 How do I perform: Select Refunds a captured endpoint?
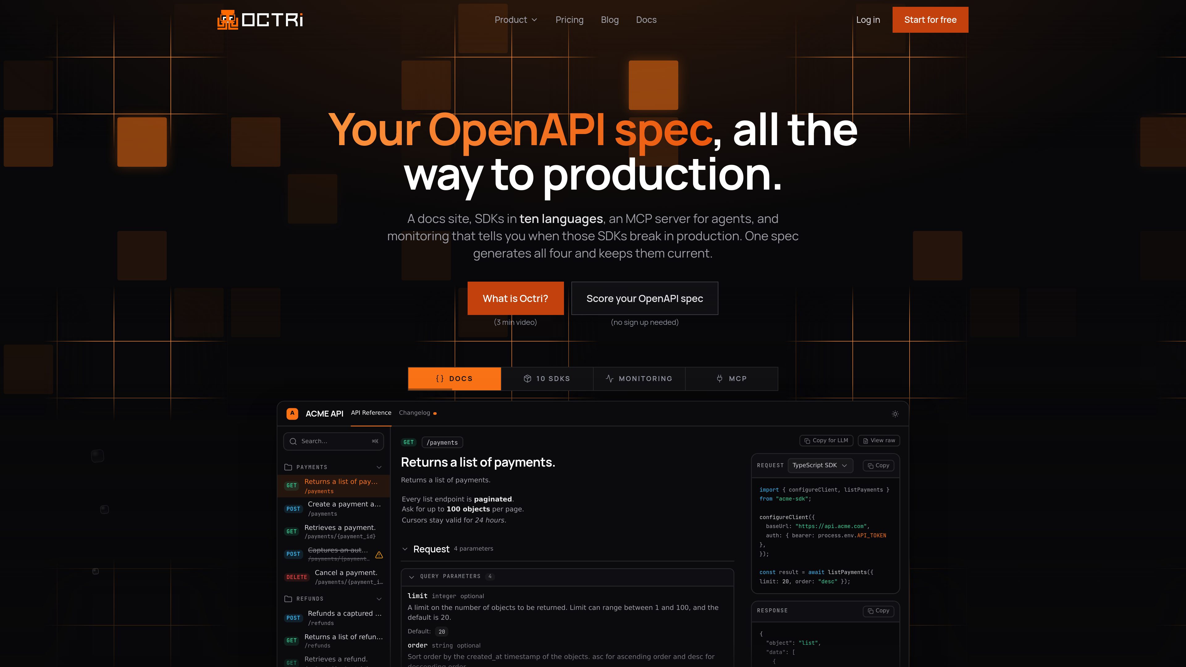334,618
